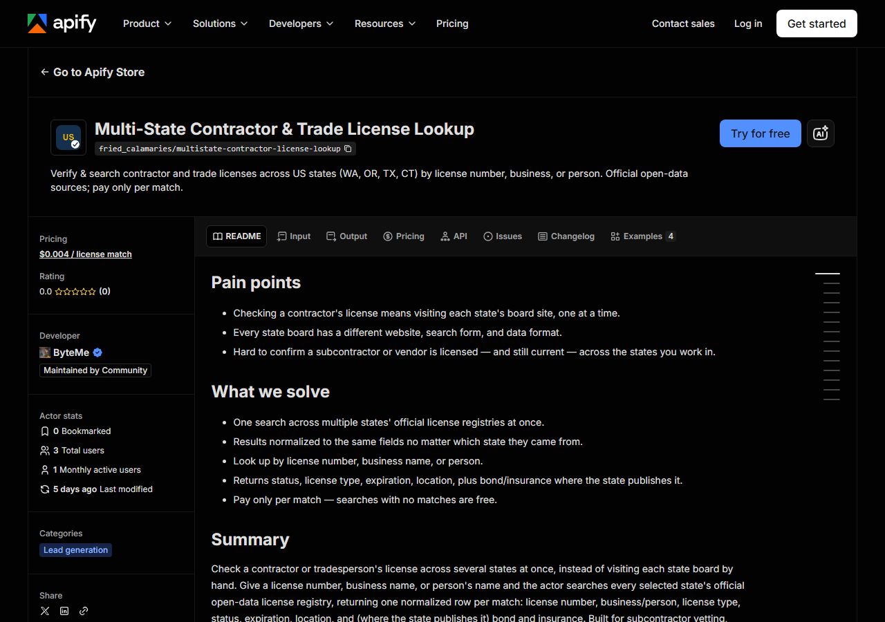Click the Apify logo
885x622 pixels.
(x=62, y=23)
